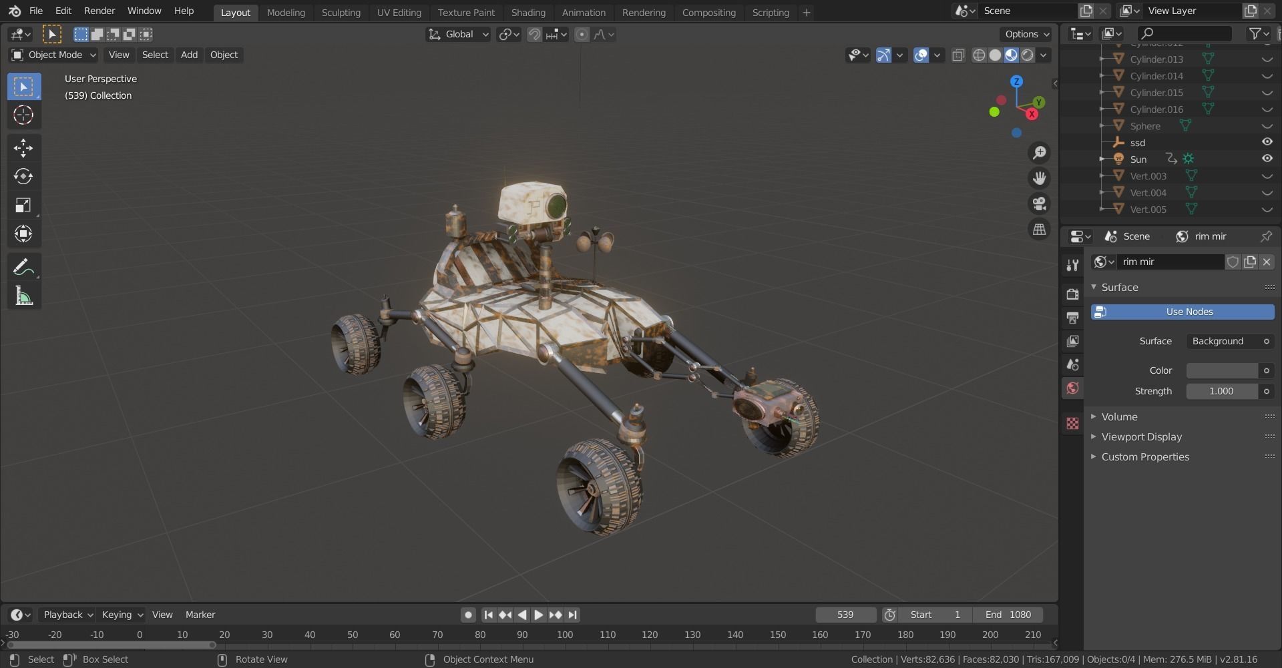Choose the Move tool

tap(23, 147)
